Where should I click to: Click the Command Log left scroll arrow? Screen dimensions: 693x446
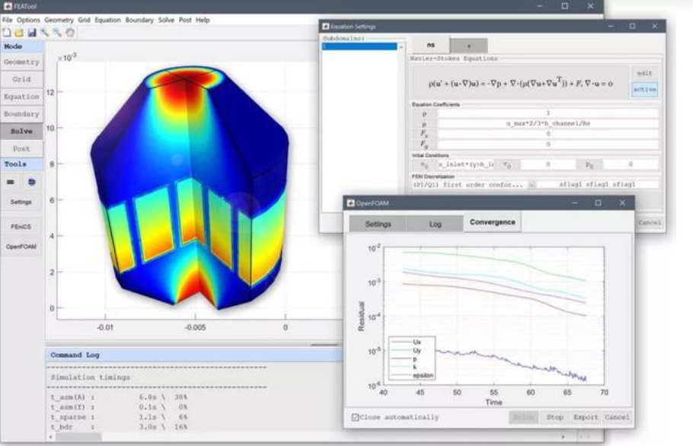(x=50, y=437)
